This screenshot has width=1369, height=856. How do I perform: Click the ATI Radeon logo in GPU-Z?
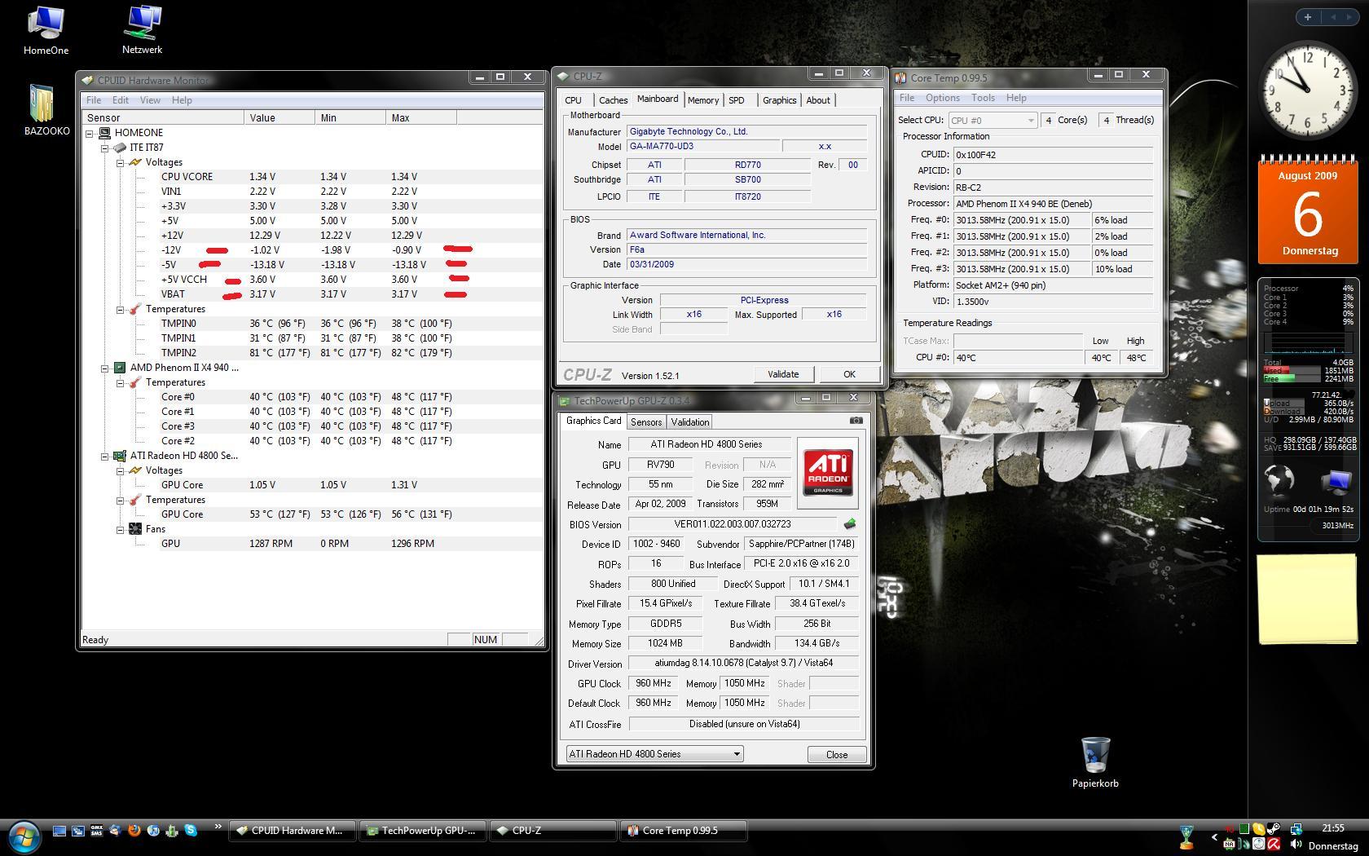[x=828, y=471]
